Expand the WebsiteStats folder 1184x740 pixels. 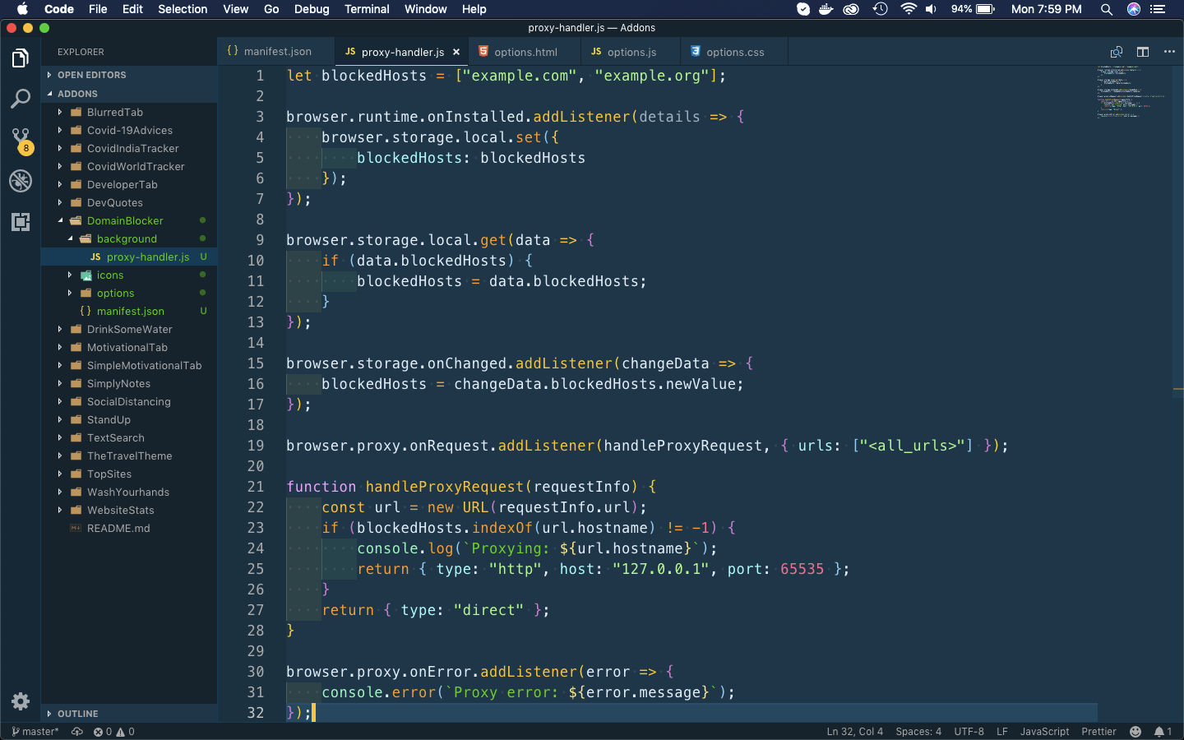(x=129, y=510)
